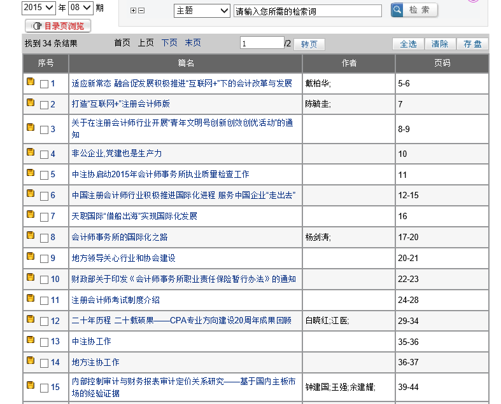Image resolution: width=501 pixels, height=404 pixels.
Task: Open the year 2015 dropdown
Action: (38, 8)
